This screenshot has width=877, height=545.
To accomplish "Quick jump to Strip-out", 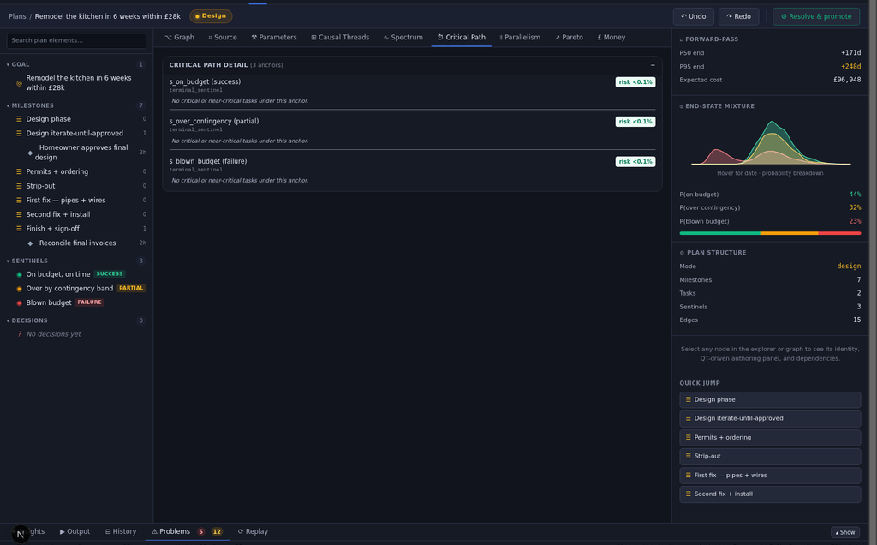I will tap(770, 456).
